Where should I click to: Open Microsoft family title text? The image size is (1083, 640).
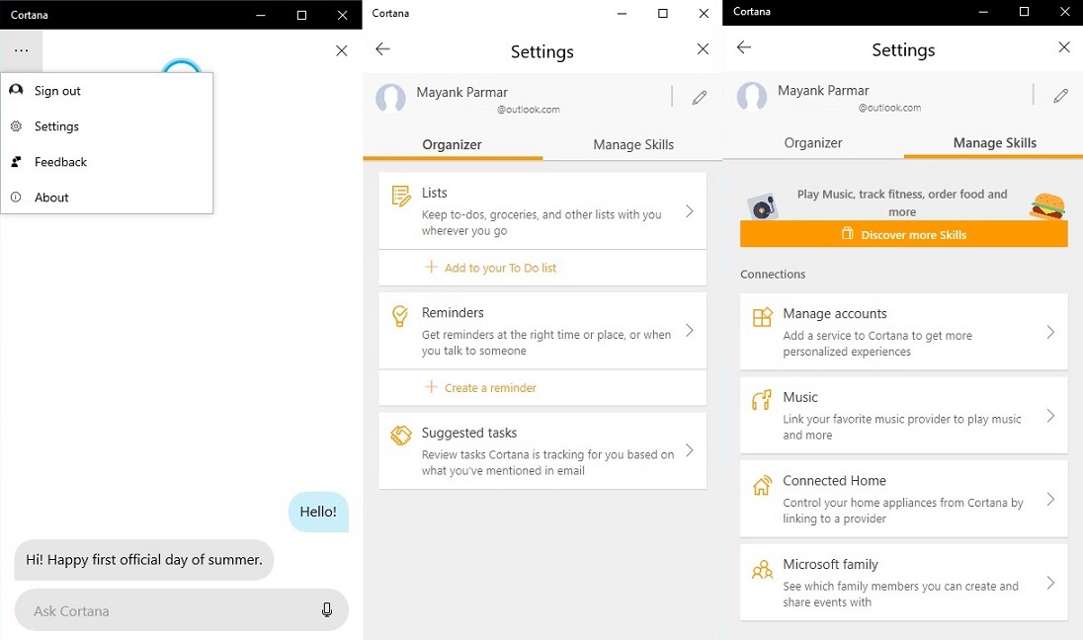pos(830,564)
